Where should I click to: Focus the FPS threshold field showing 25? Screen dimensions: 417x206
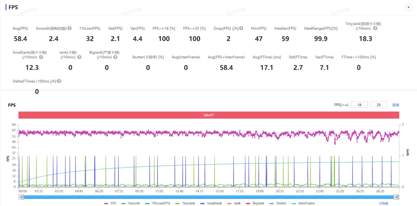tap(379, 105)
